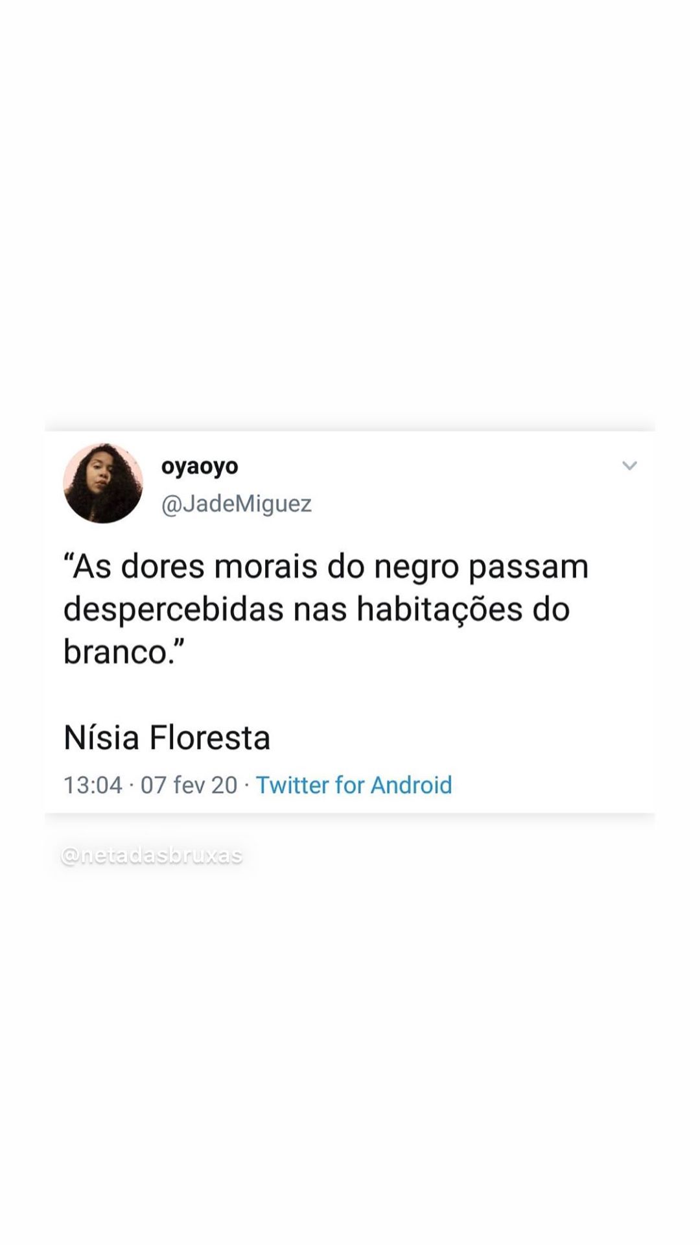Select the word 'branco' in the quote

tap(115, 652)
